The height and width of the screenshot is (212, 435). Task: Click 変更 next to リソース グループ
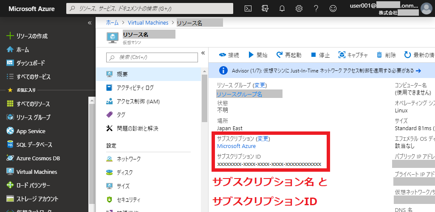(x=260, y=85)
